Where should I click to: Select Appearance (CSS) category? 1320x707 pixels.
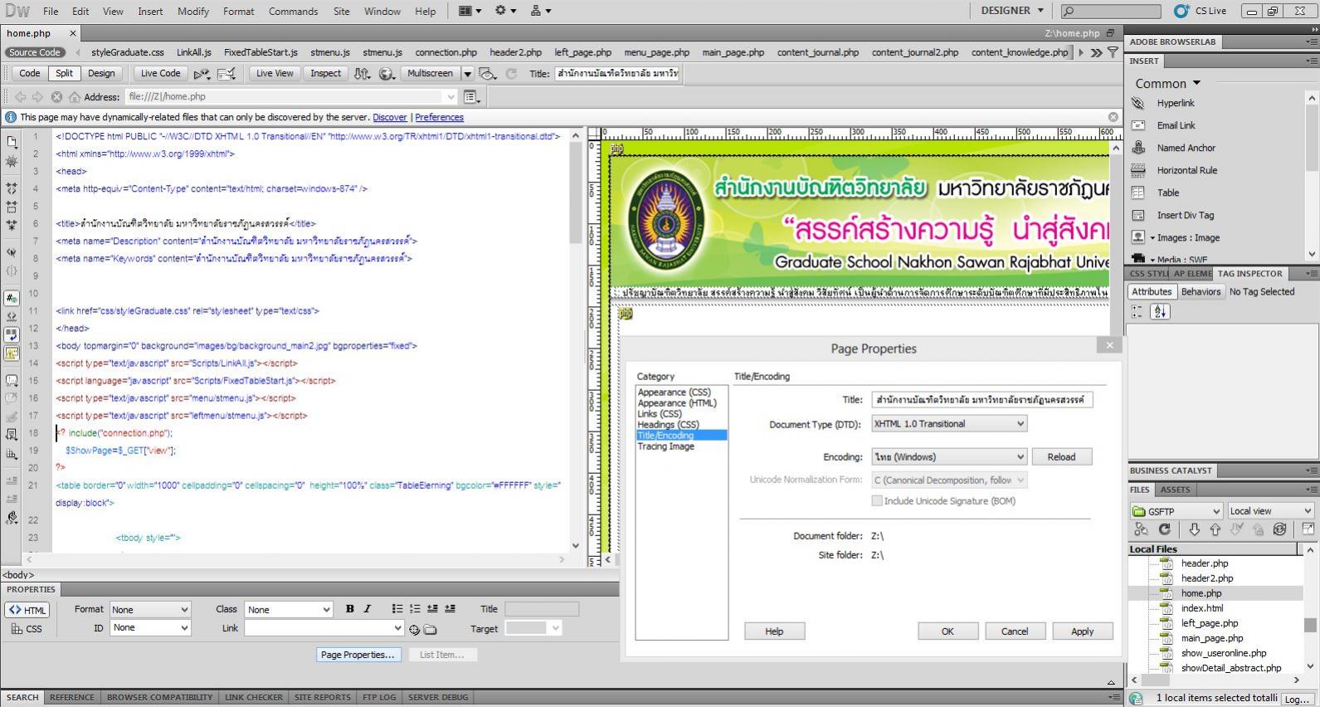[674, 393]
